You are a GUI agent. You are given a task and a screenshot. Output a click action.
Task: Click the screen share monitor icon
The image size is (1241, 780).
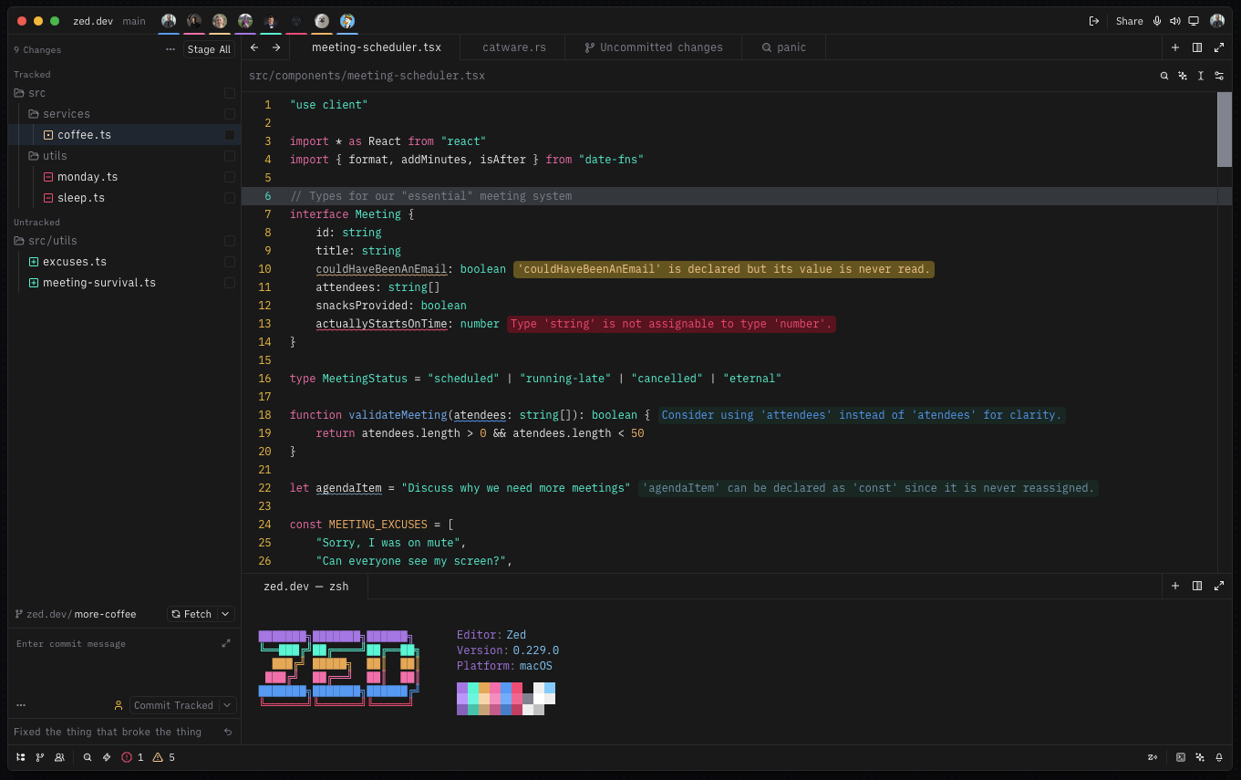(x=1194, y=21)
